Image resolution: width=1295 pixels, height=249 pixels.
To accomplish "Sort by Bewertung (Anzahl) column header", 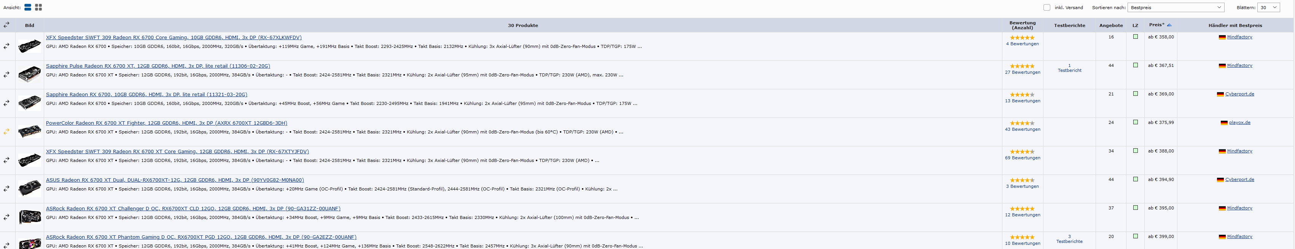I will click(1022, 25).
